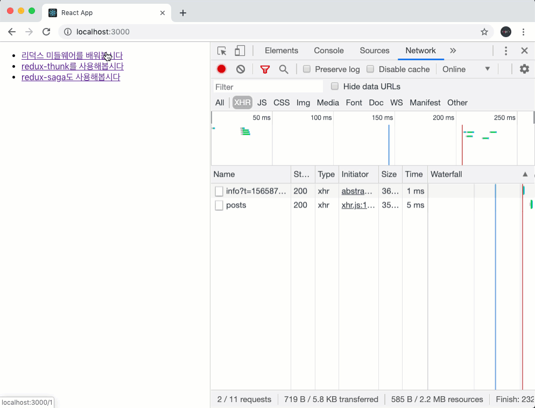Switch to the Console tab
This screenshot has width=535, height=408.
pos(329,51)
